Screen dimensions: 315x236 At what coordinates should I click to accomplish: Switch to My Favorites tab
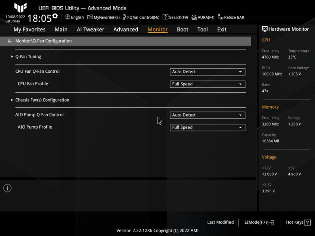point(30,29)
